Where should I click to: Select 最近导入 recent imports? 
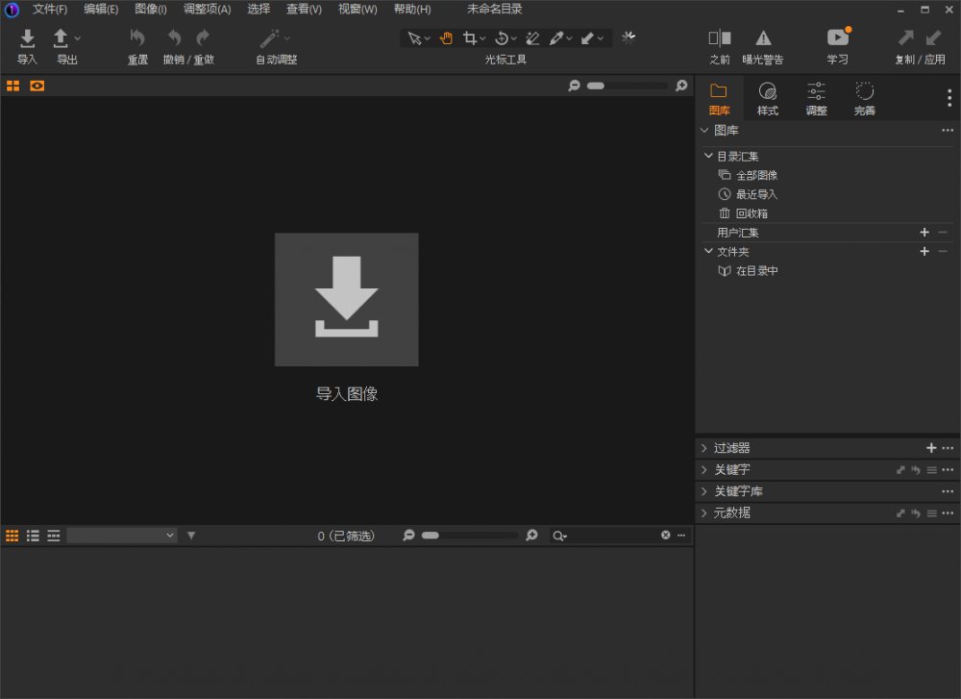(x=749, y=194)
